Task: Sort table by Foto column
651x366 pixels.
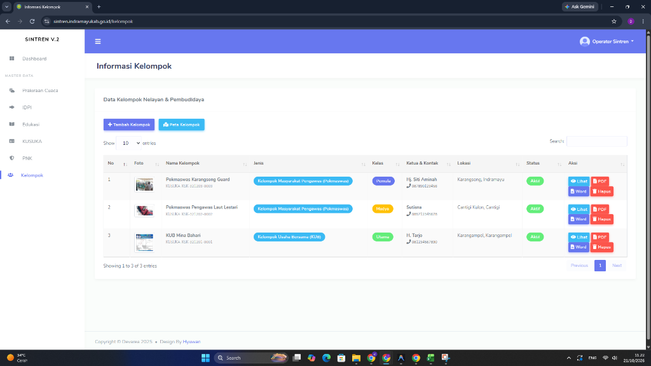Action: pyautogui.click(x=146, y=163)
